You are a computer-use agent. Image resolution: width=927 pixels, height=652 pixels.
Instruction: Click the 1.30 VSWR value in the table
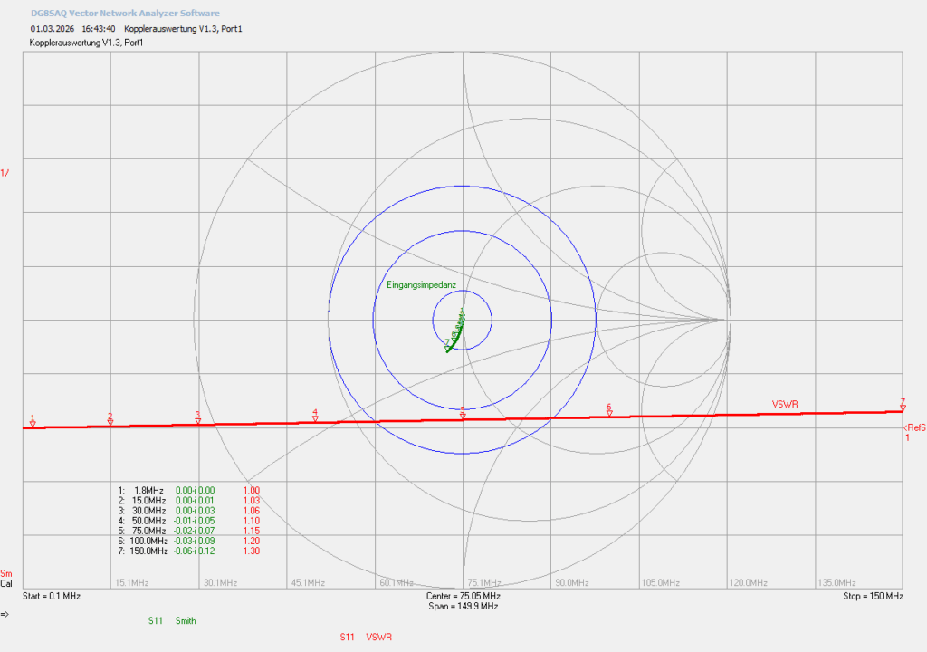(252, 551)
